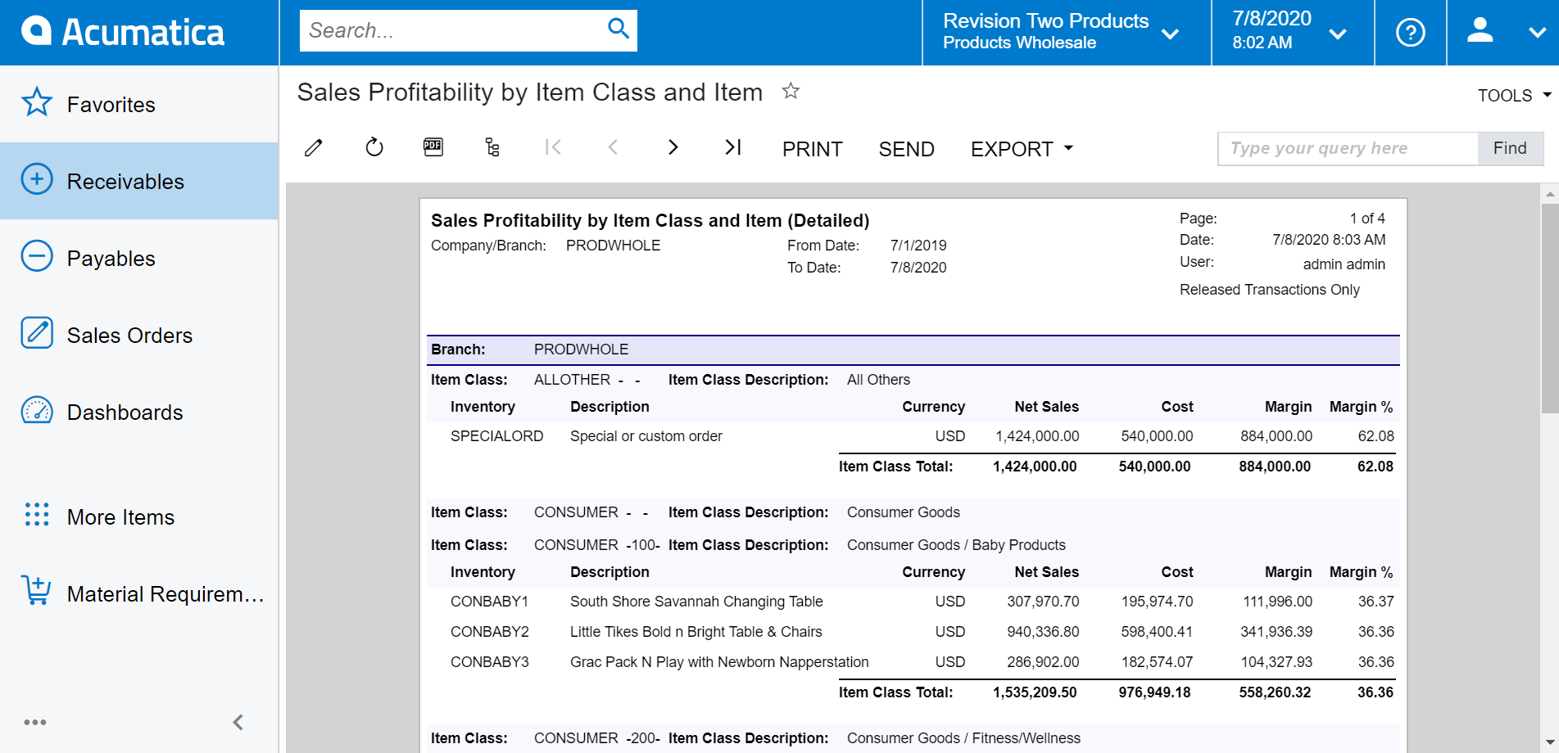Switch to PDF view icon
The width and height of the screenshot is (1559, 753).
(x=433, y=147)
